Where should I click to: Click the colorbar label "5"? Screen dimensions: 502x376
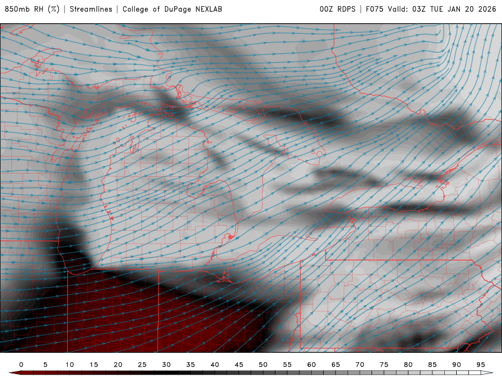tap(45, 365)
